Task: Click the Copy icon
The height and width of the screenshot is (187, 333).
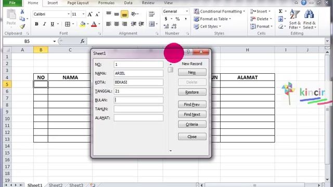Action: pyautogui.click(x=22, y=19)
